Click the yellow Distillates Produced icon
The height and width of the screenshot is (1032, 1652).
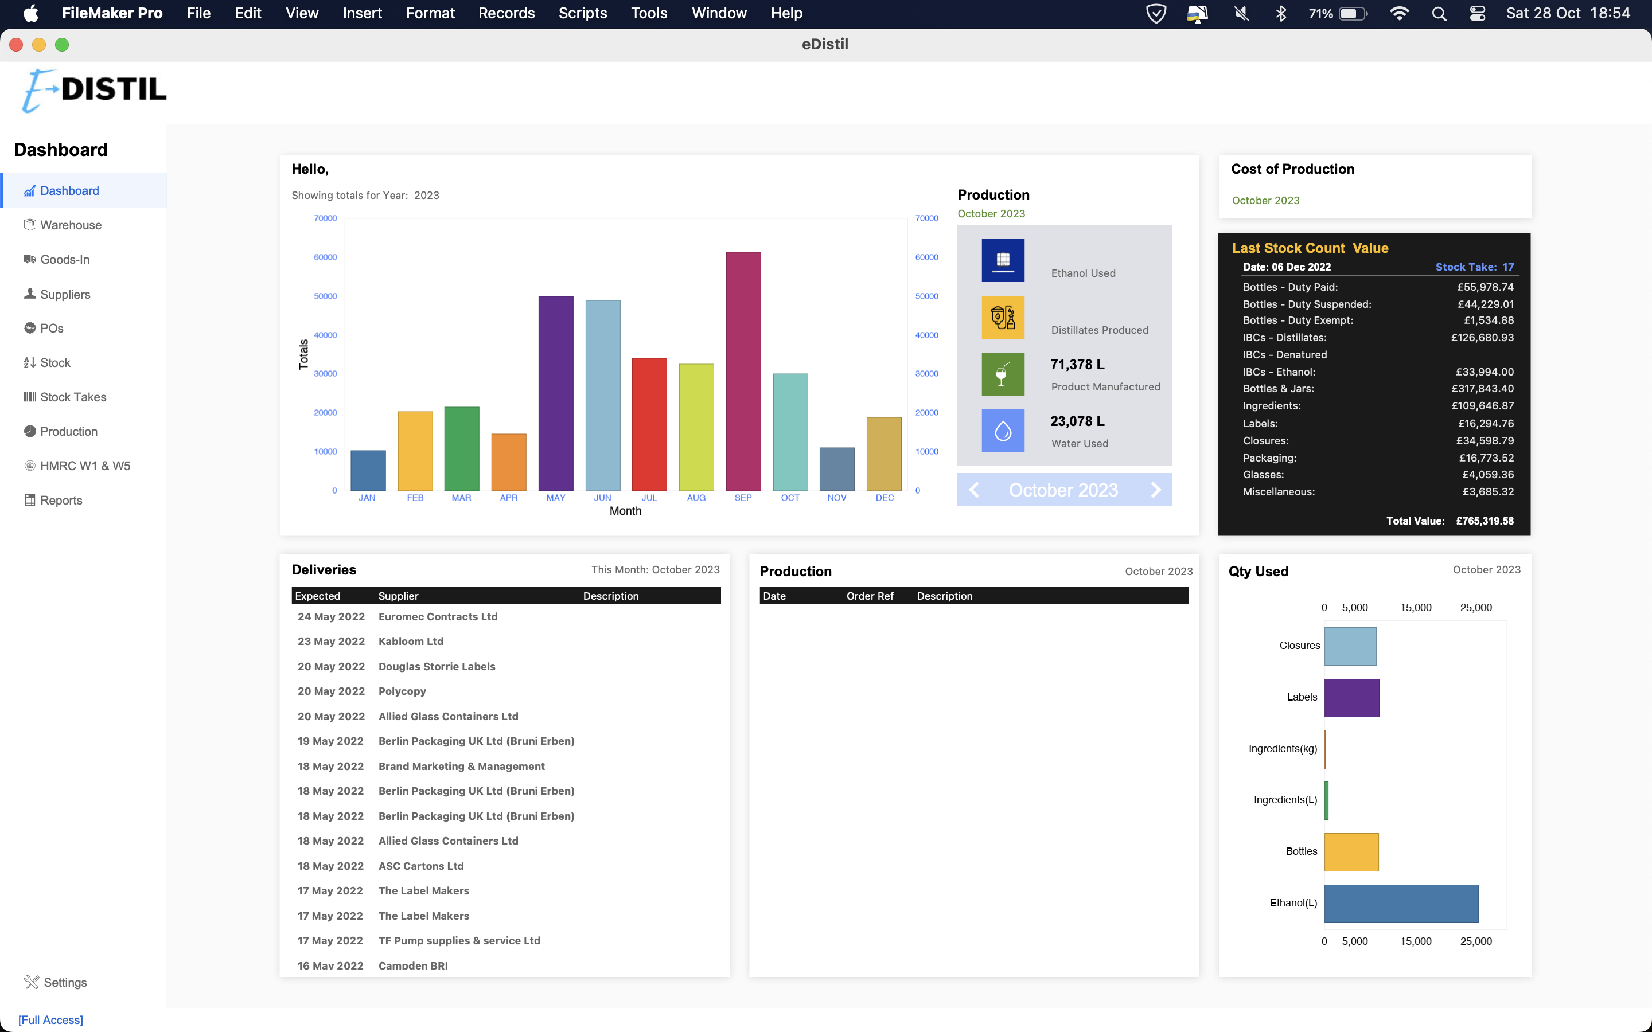(1002, 316)
